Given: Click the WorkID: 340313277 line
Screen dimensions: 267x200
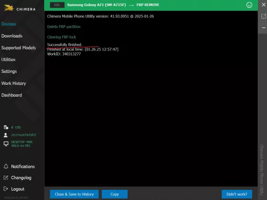Looking at the screenshot, I should [64, 54].
